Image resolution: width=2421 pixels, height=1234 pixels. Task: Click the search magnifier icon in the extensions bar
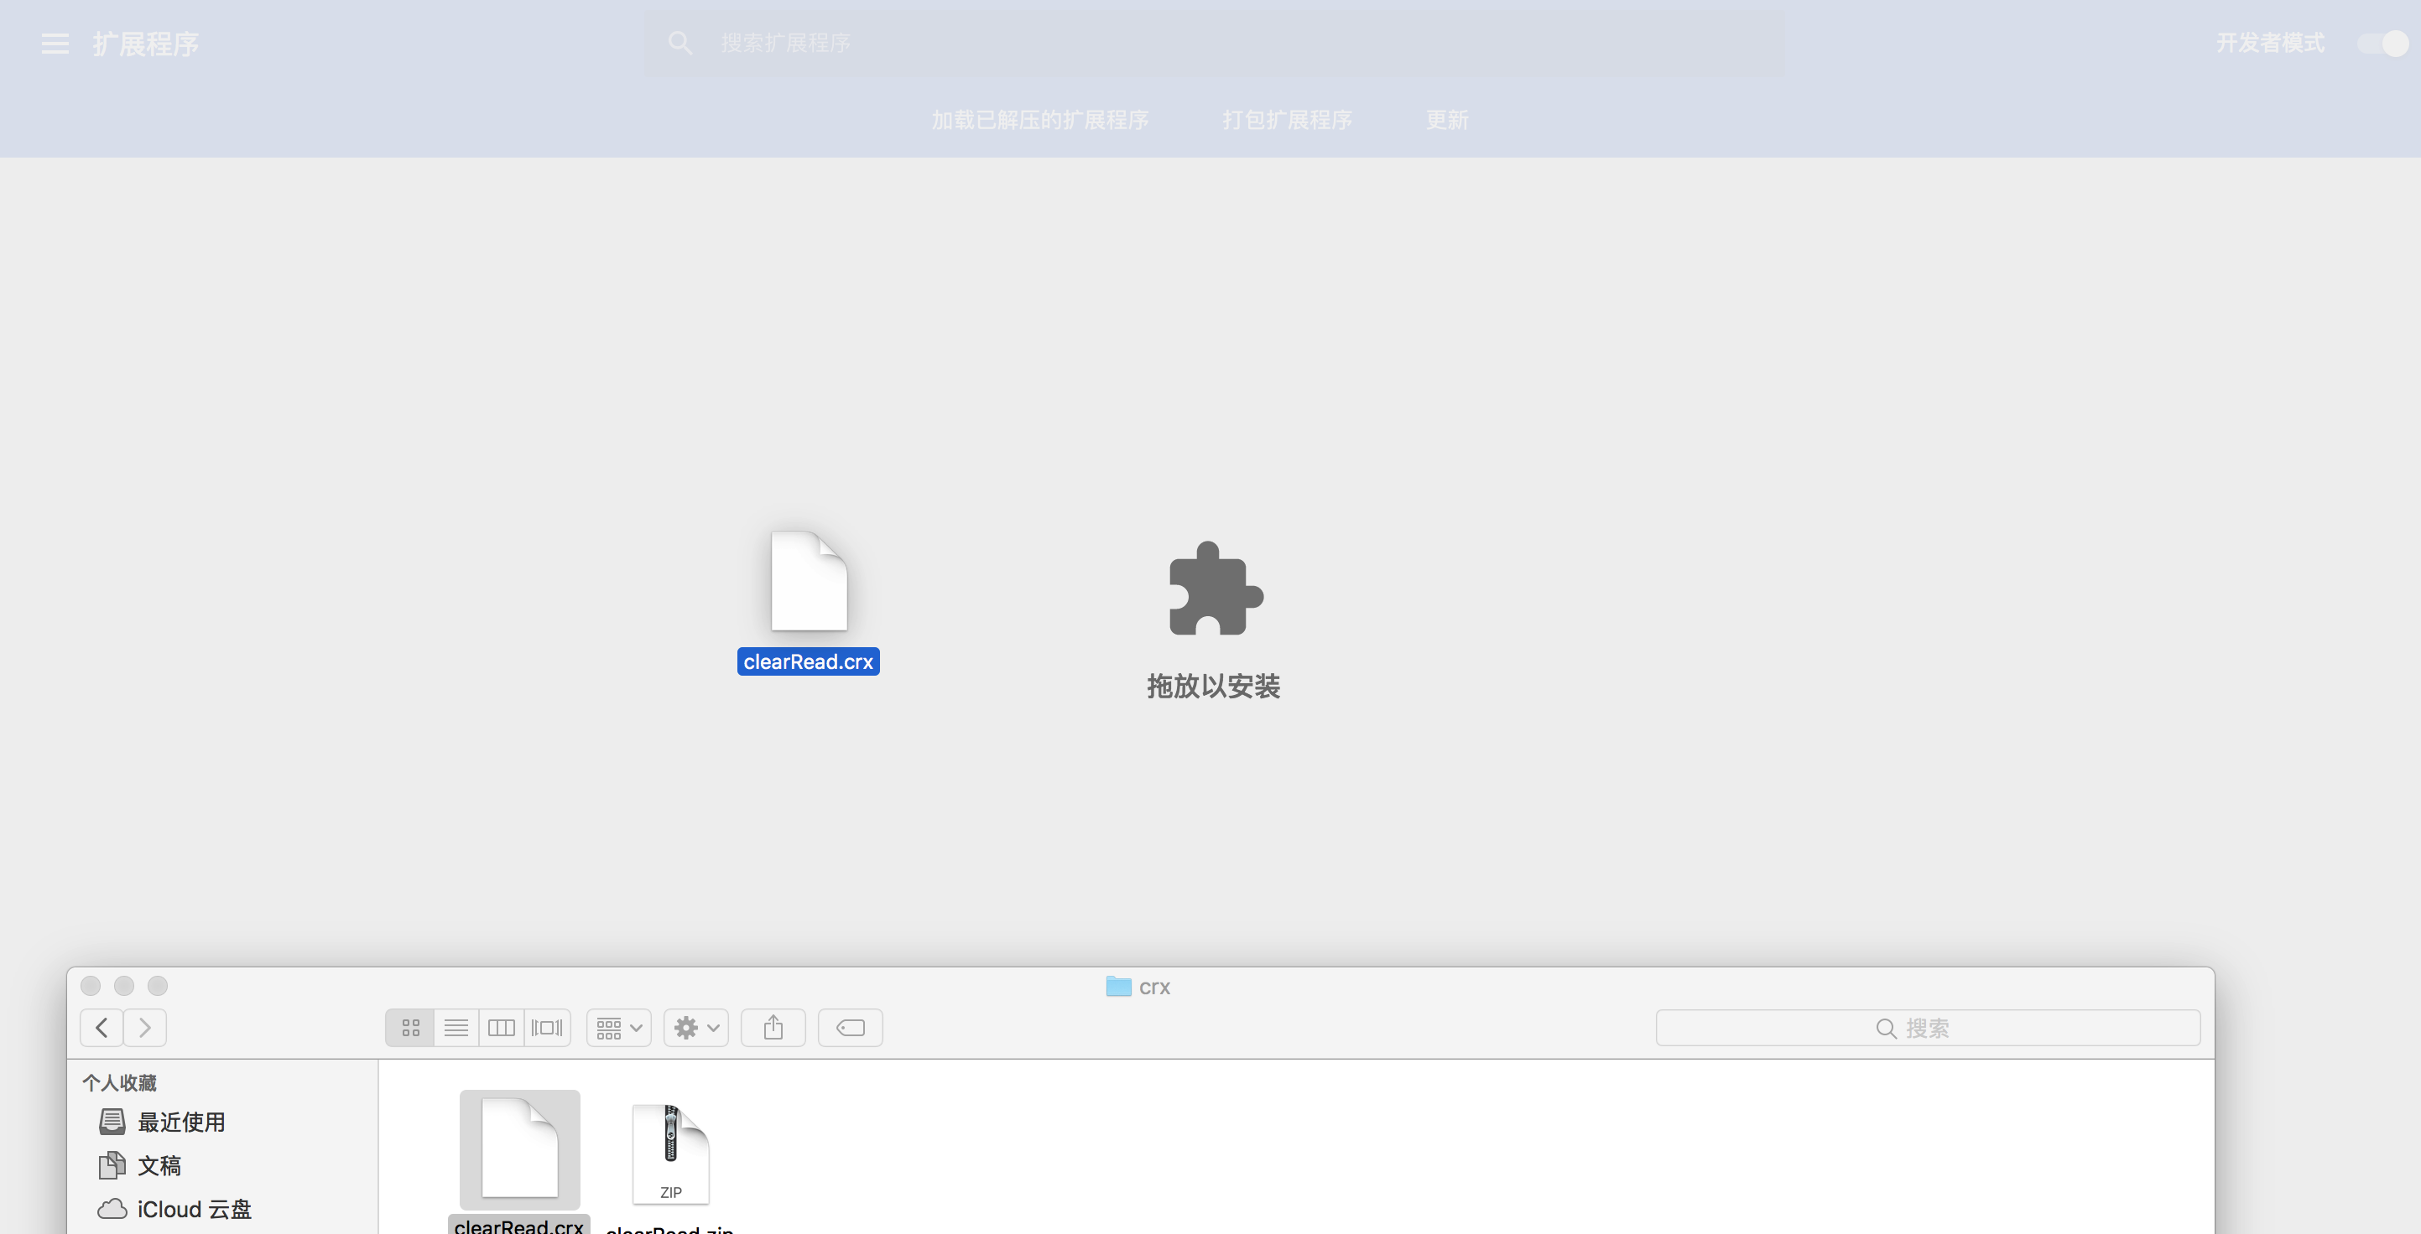(x=680, y=44)
